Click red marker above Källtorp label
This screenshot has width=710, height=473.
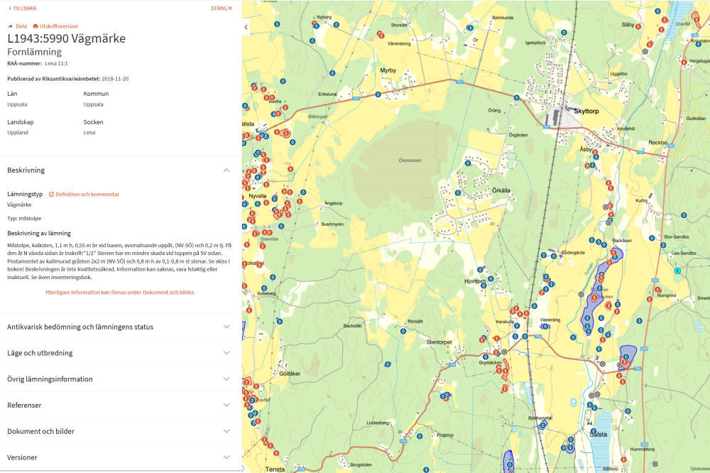click(x=623, y=460)
